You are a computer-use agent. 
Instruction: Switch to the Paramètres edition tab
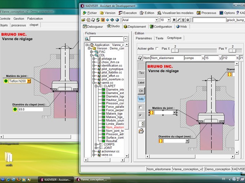144,38
